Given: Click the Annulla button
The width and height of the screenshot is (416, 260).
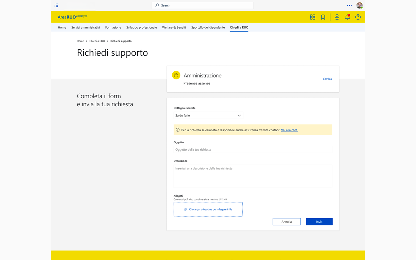Looking at the screenshot, I should pyautogui.click(x=287, y=222).
